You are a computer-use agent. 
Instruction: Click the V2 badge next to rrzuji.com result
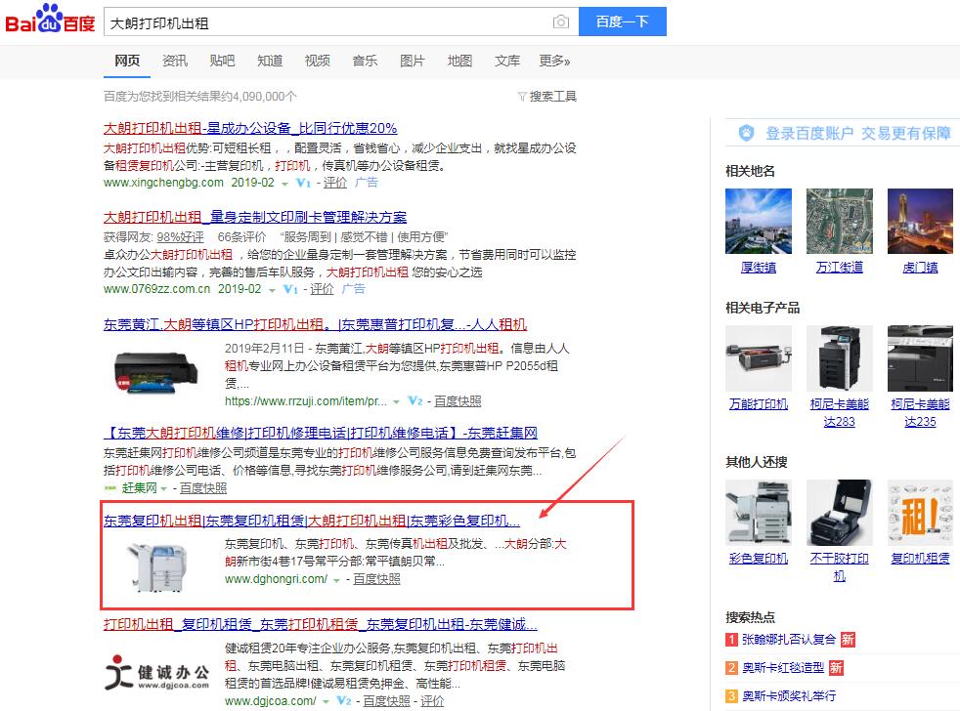click(415, 401)
